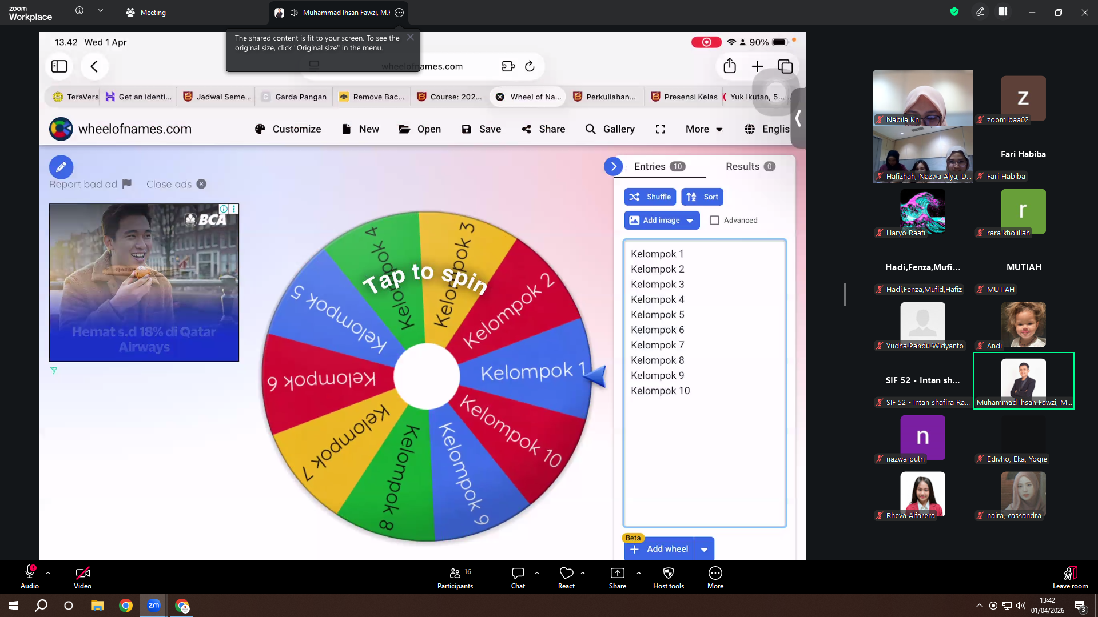Click the Add wheel button
1098x617 pixels.
[x=659, y=549]
